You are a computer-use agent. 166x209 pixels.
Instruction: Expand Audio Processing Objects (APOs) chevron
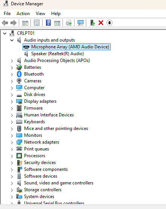[12, 61]
